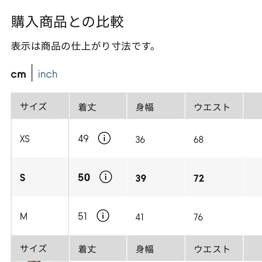The image size is (262, 262).
Task: Switch measurement units to inch
Action: (x=47, y=74)
